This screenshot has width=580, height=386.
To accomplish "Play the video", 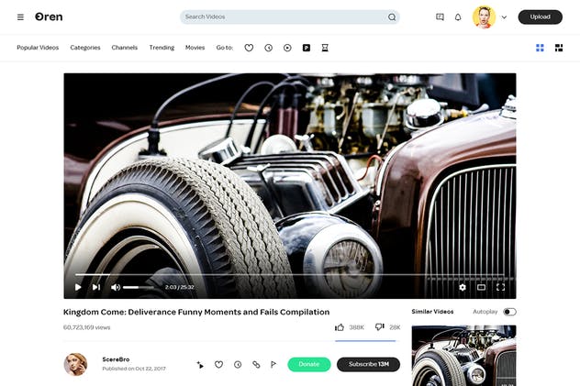I will click(78, 287).
